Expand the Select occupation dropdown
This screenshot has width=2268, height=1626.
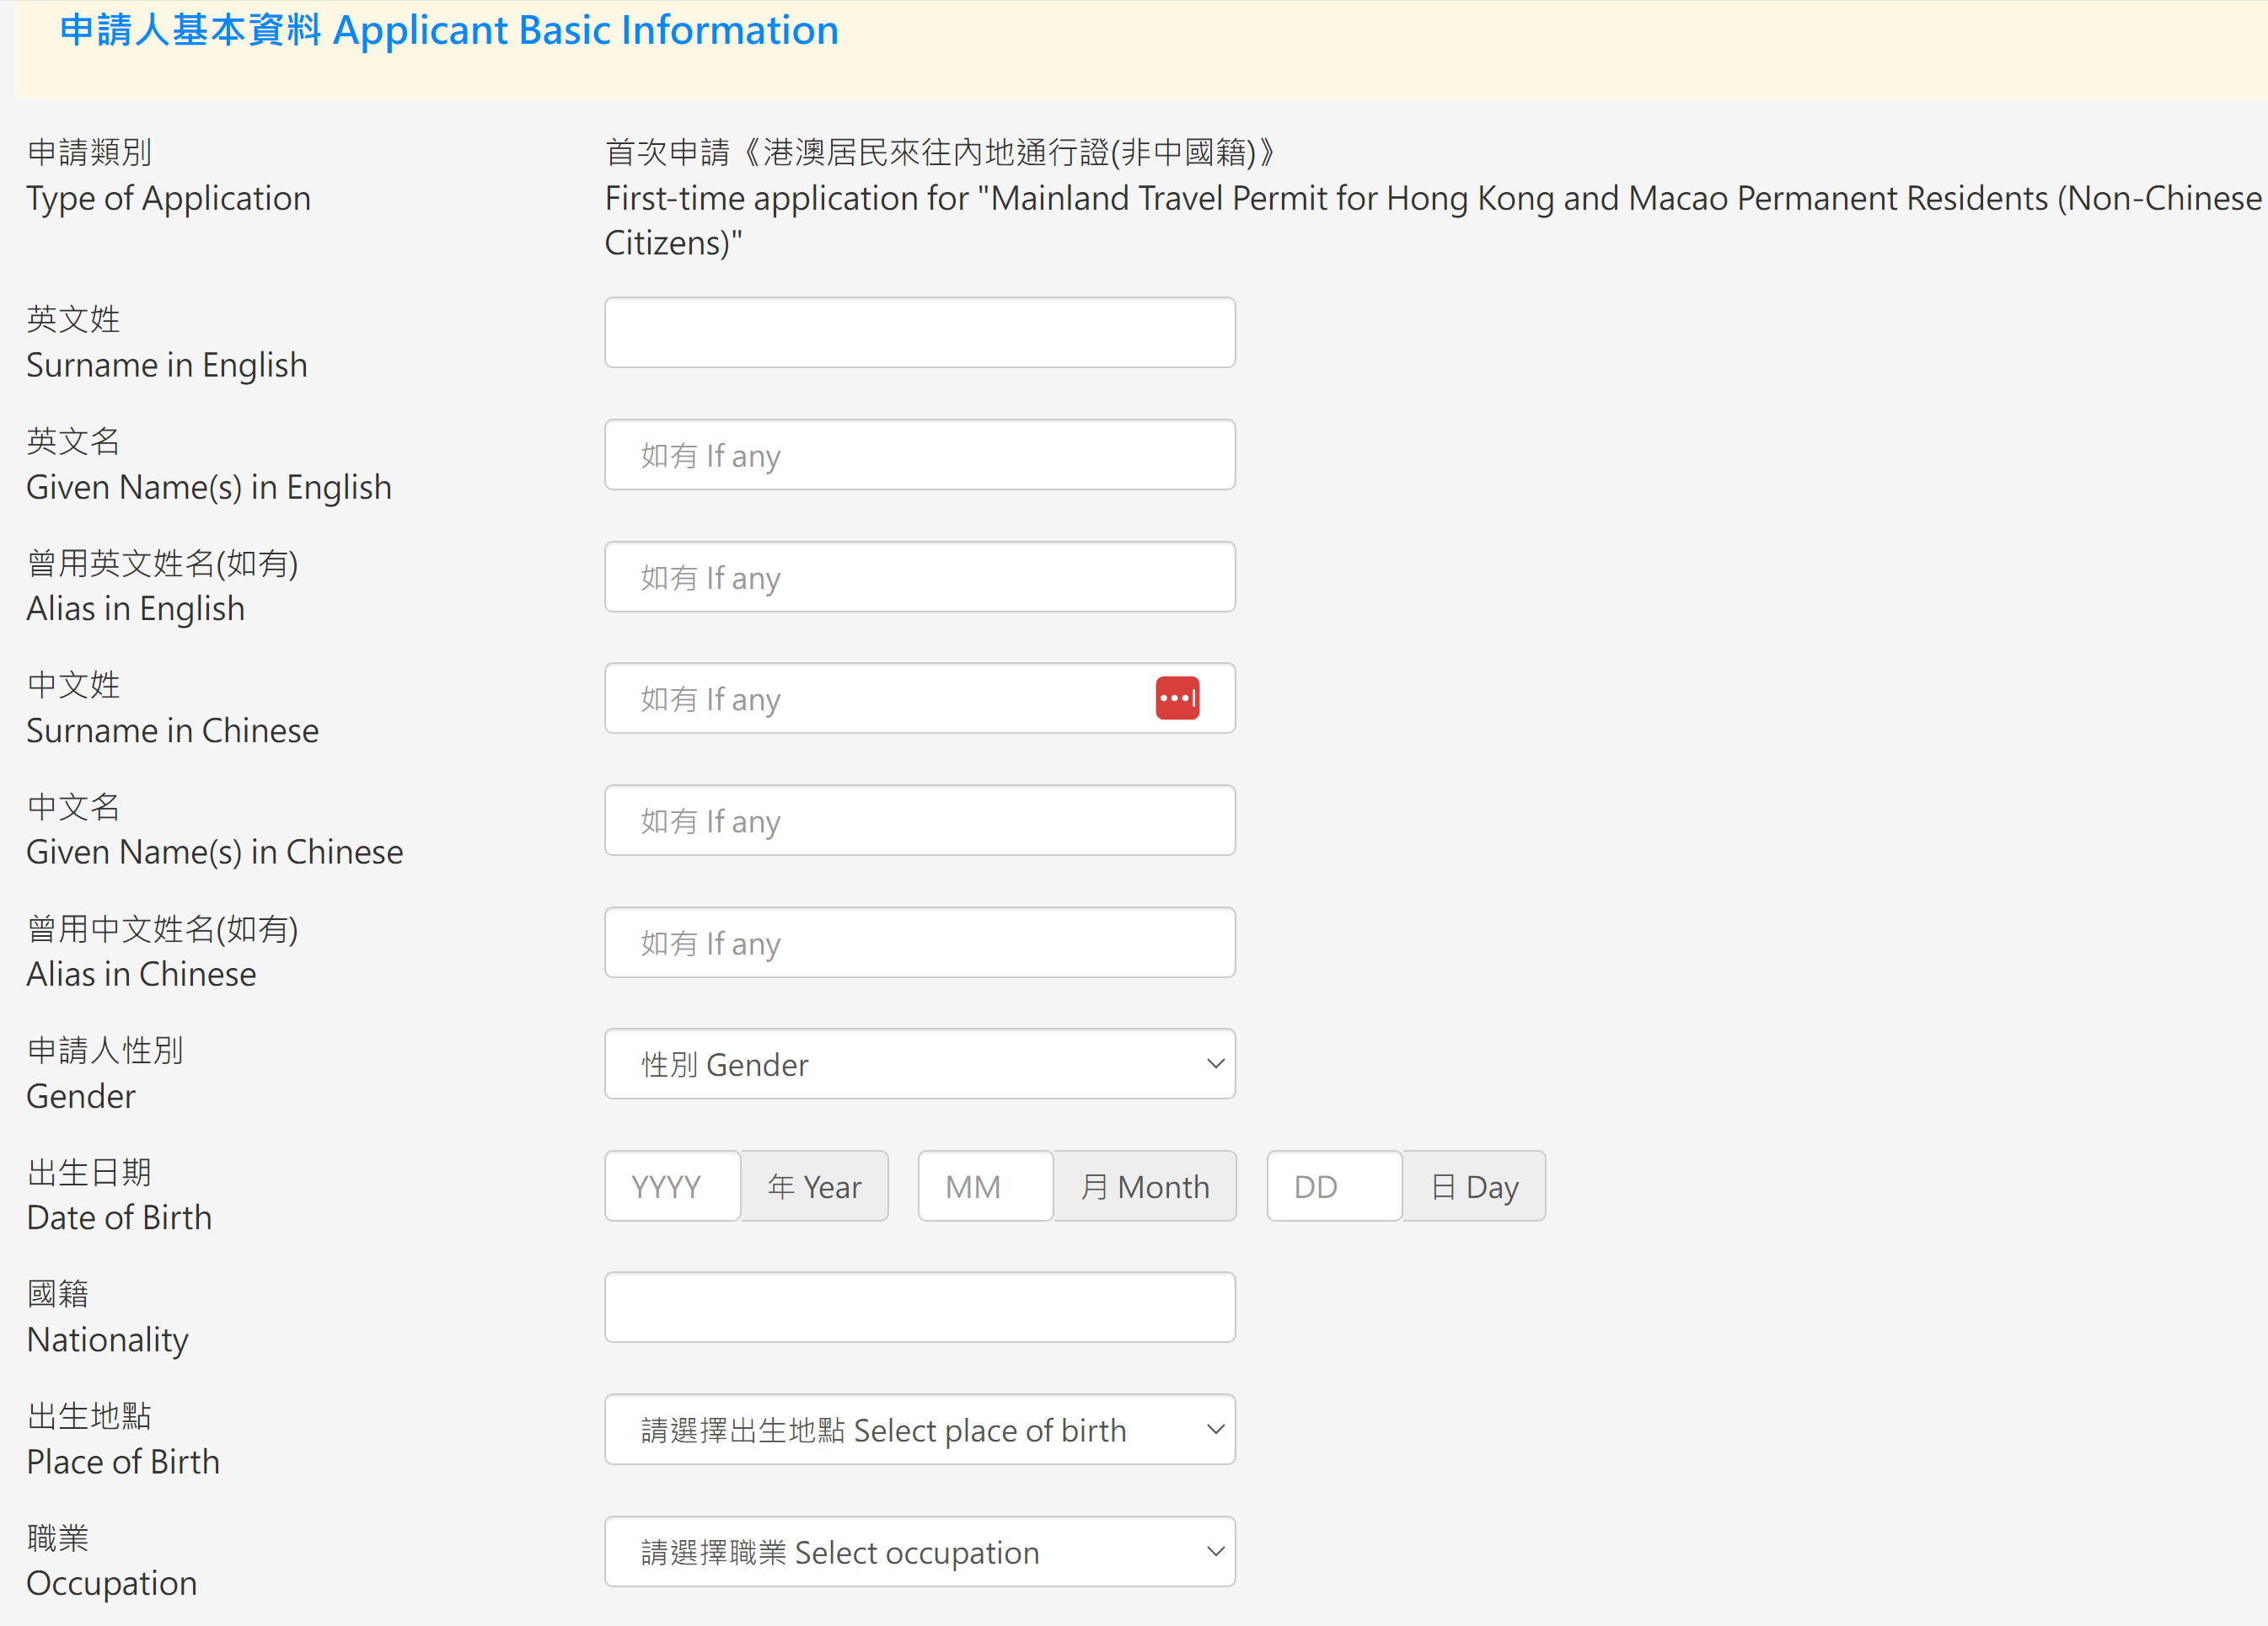(x=920, y=1552)
